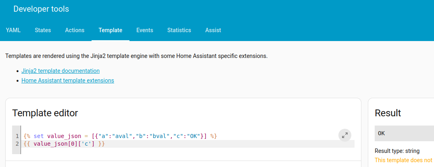Viewport: 434px width, 167px height.
Task: Click the 'Result type: string' label
Action: click(x=397, y=151)
